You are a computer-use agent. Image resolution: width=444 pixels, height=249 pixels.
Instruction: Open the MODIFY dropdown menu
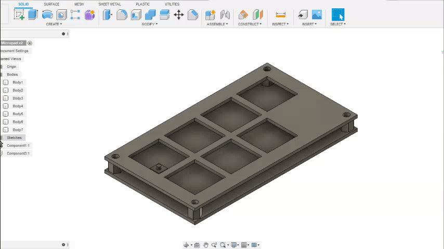[150, 24]
